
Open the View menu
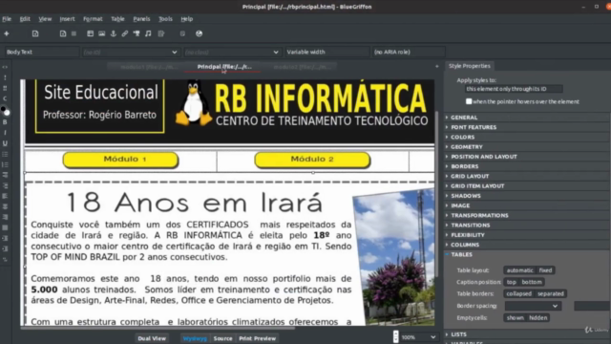(x=45, y=19)
